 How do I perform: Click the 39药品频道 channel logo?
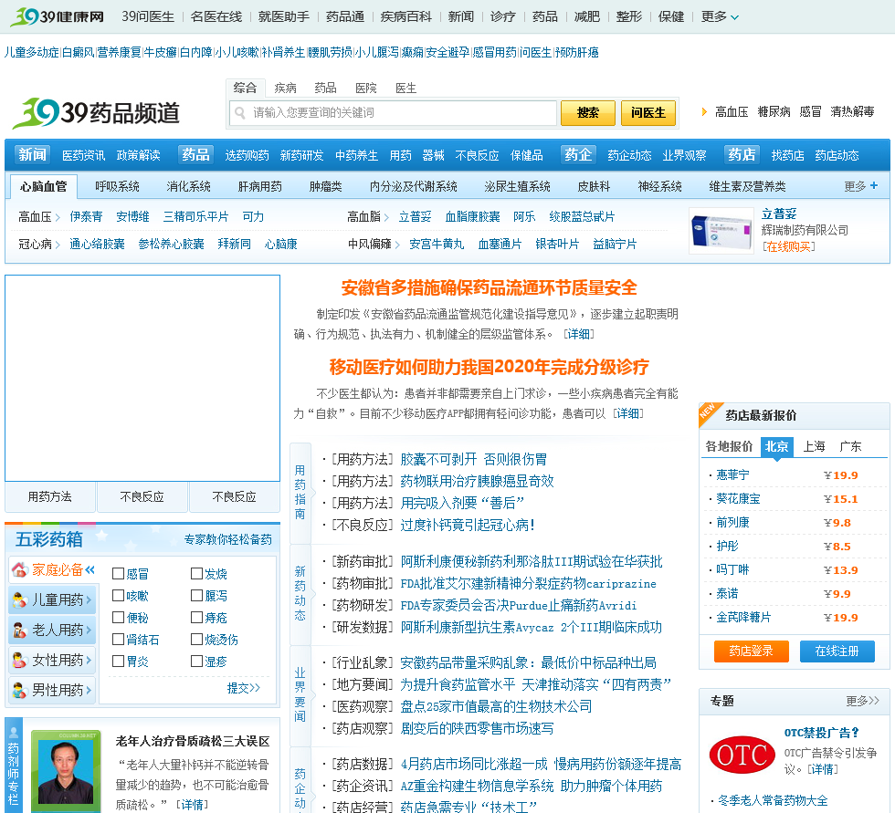pyautogui.click(x=96, y=112)
